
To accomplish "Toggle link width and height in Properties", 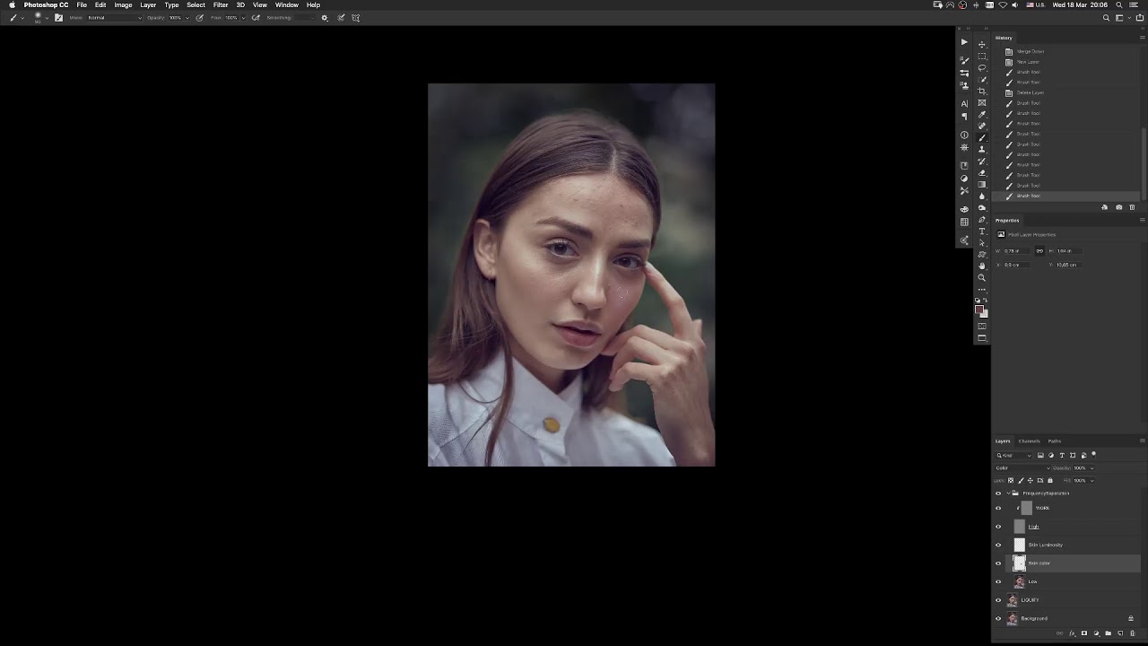I will pyautogui.click(x=1039, y=250).
